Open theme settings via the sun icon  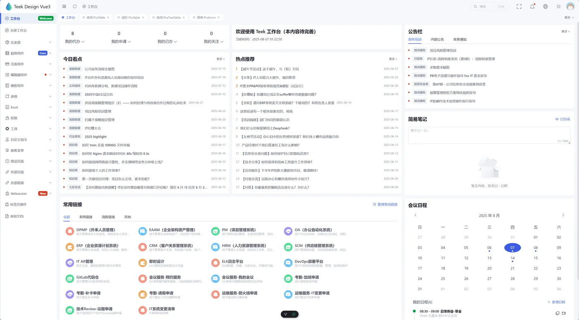[x=558, y=6]
